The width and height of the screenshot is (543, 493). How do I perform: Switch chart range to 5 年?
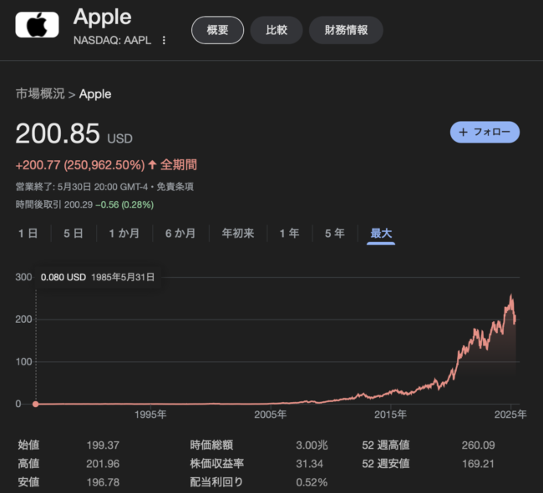coord(335,234)
